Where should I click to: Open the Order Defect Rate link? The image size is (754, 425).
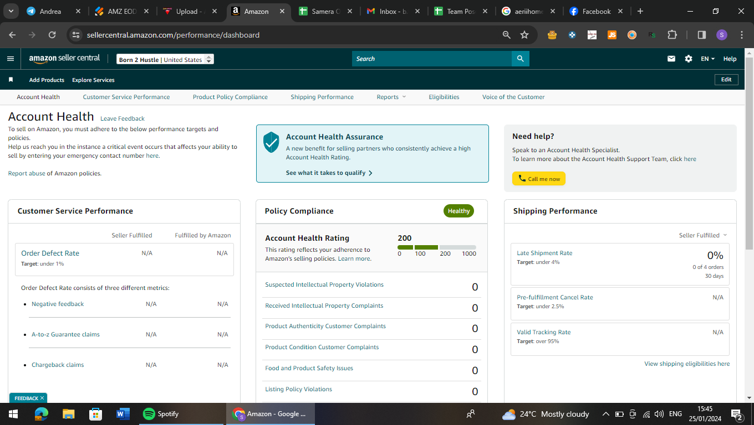pyautogui.click(x=50, y=253)
